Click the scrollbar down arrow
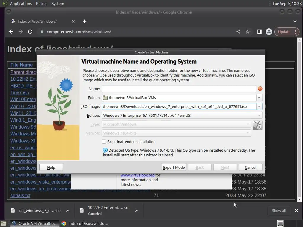 click(x=299, y=200)
